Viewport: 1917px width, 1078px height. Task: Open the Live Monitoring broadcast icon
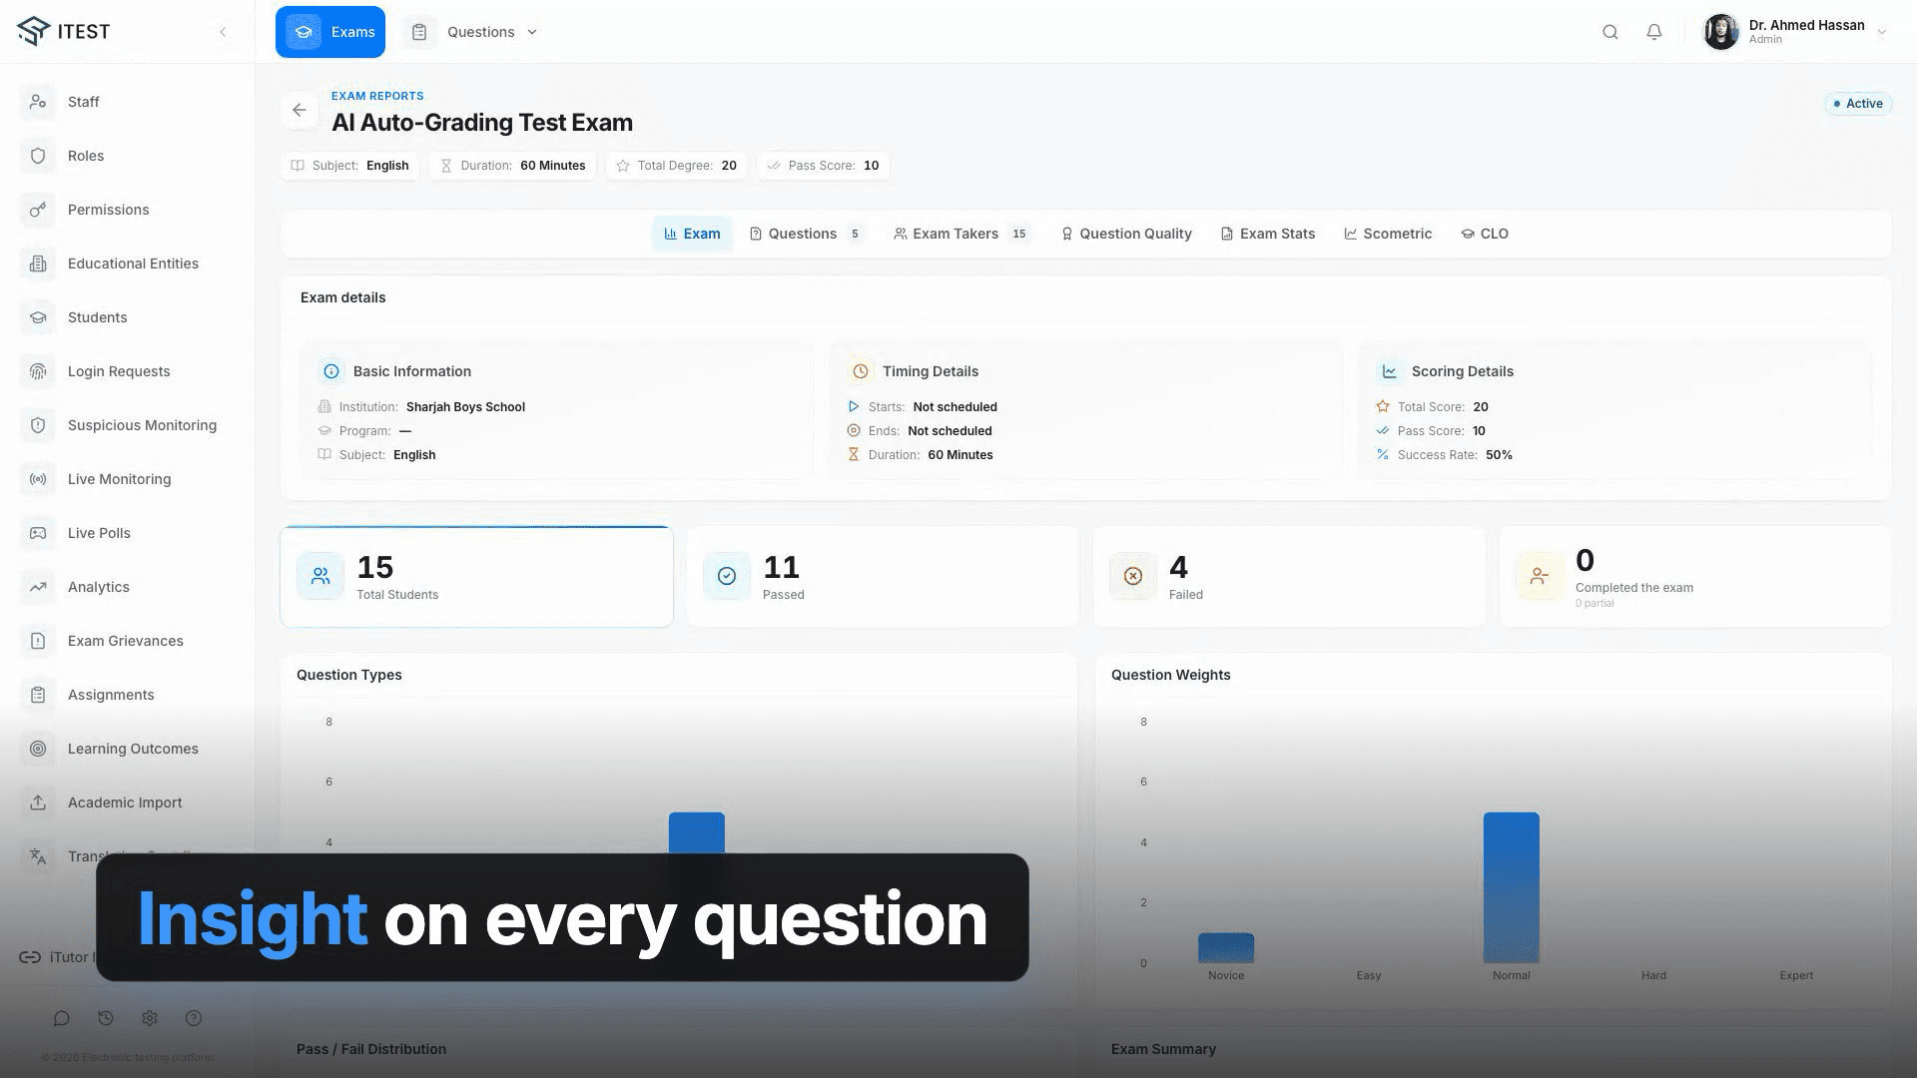tap(38, 479)
